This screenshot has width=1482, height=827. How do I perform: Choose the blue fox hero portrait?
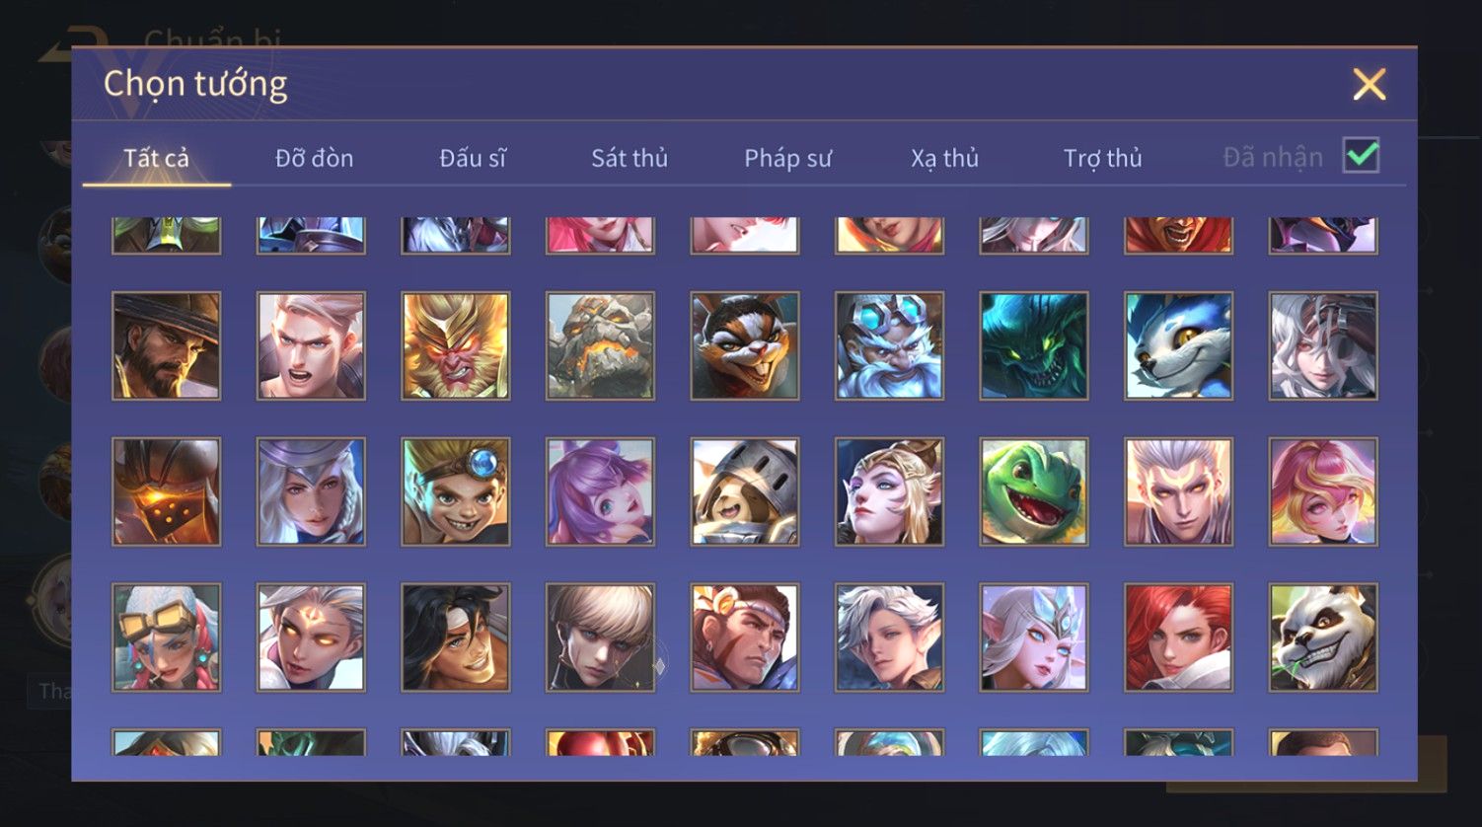click(x=1178, y=345)
